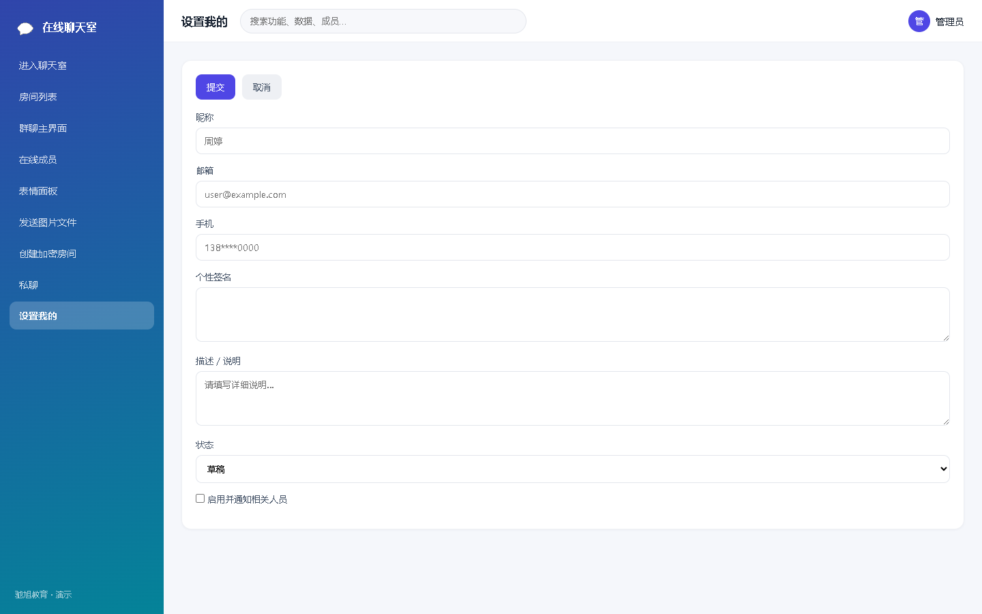Click the 提交 submit button

point(215,87)
